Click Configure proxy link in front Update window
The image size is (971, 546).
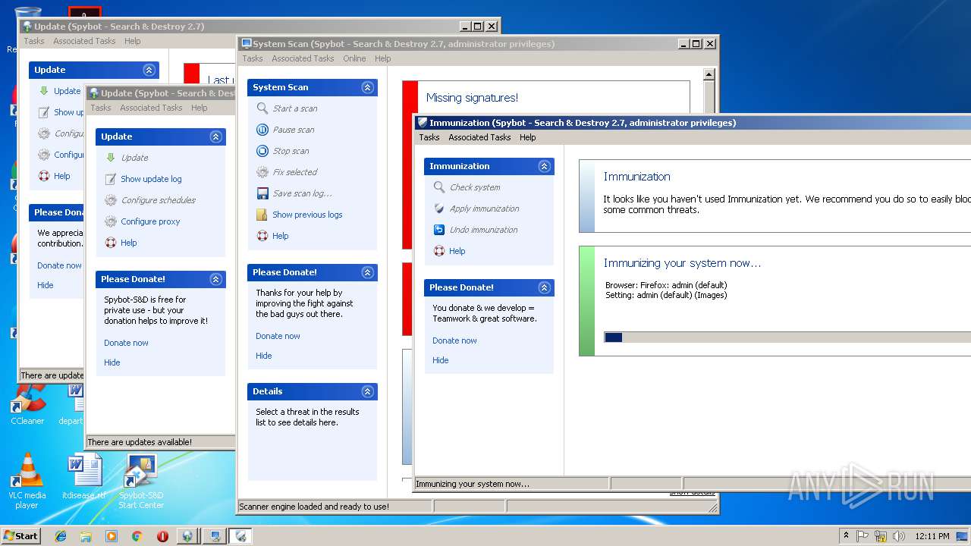point(150,221)
